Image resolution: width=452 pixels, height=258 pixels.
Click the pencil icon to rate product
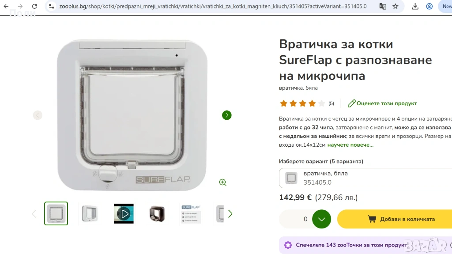[351, 103]
